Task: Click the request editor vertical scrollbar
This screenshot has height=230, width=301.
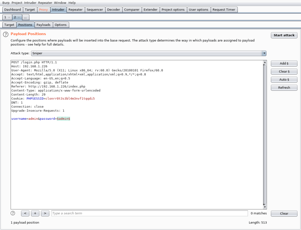Action: click(265, 132)
